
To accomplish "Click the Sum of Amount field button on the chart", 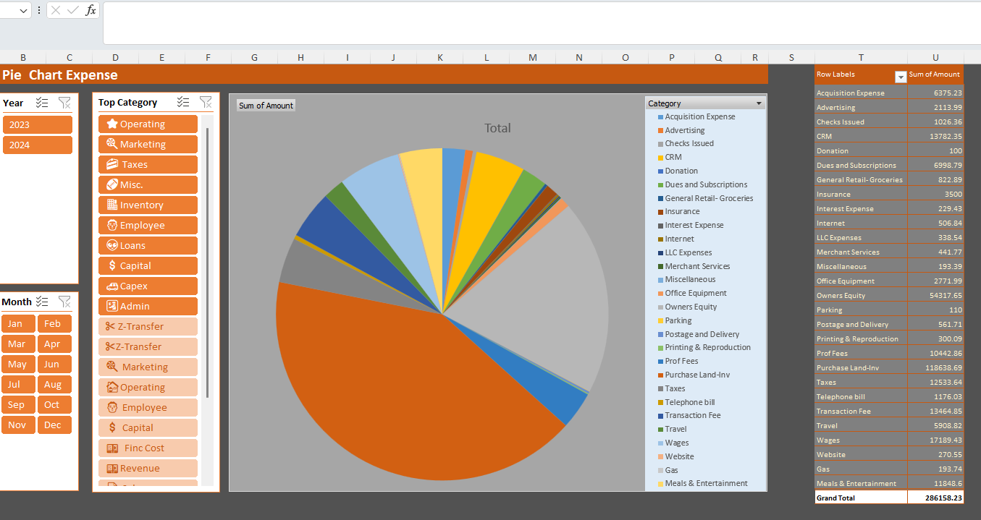I will [266, 105].
